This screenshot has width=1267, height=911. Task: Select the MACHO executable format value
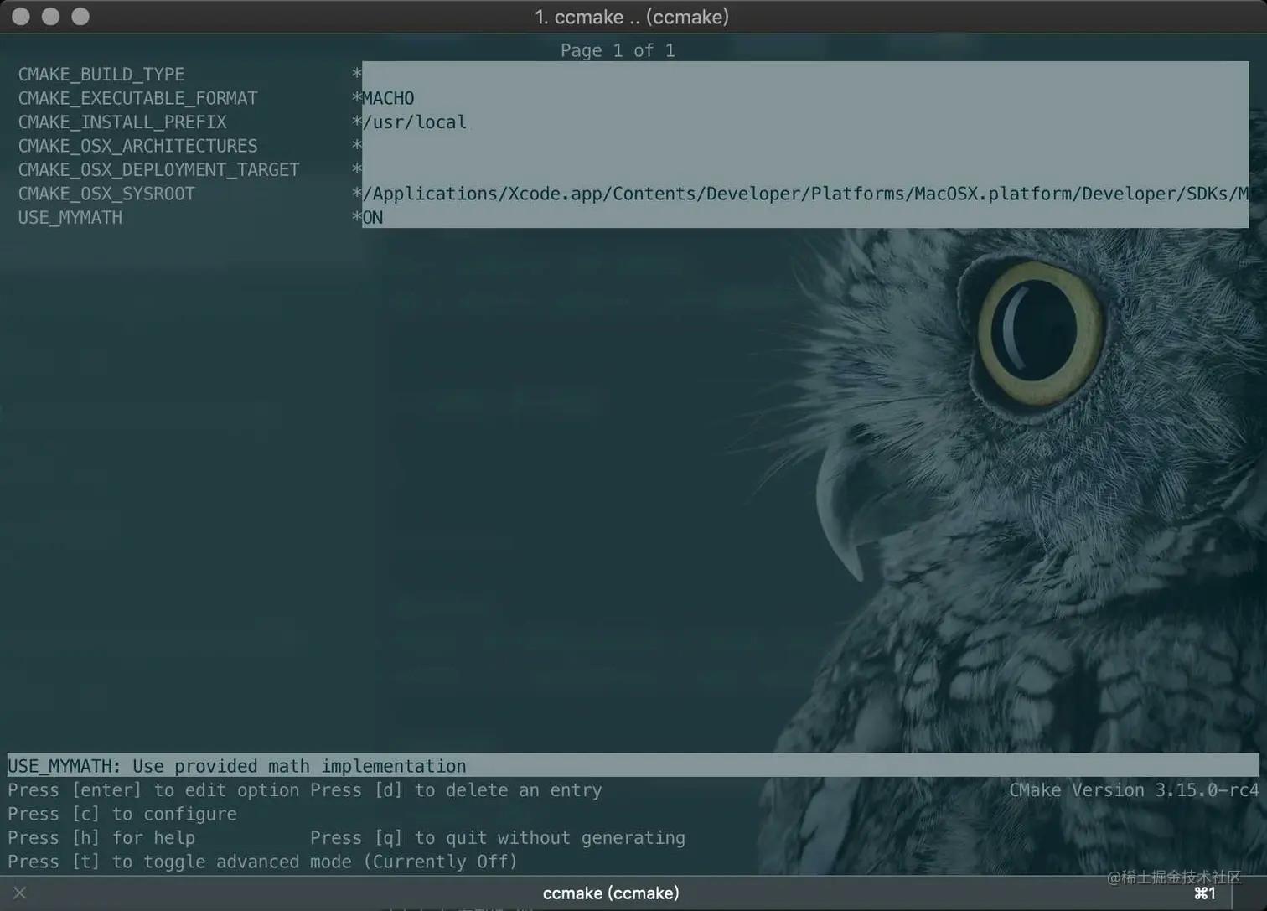[388, 98]
